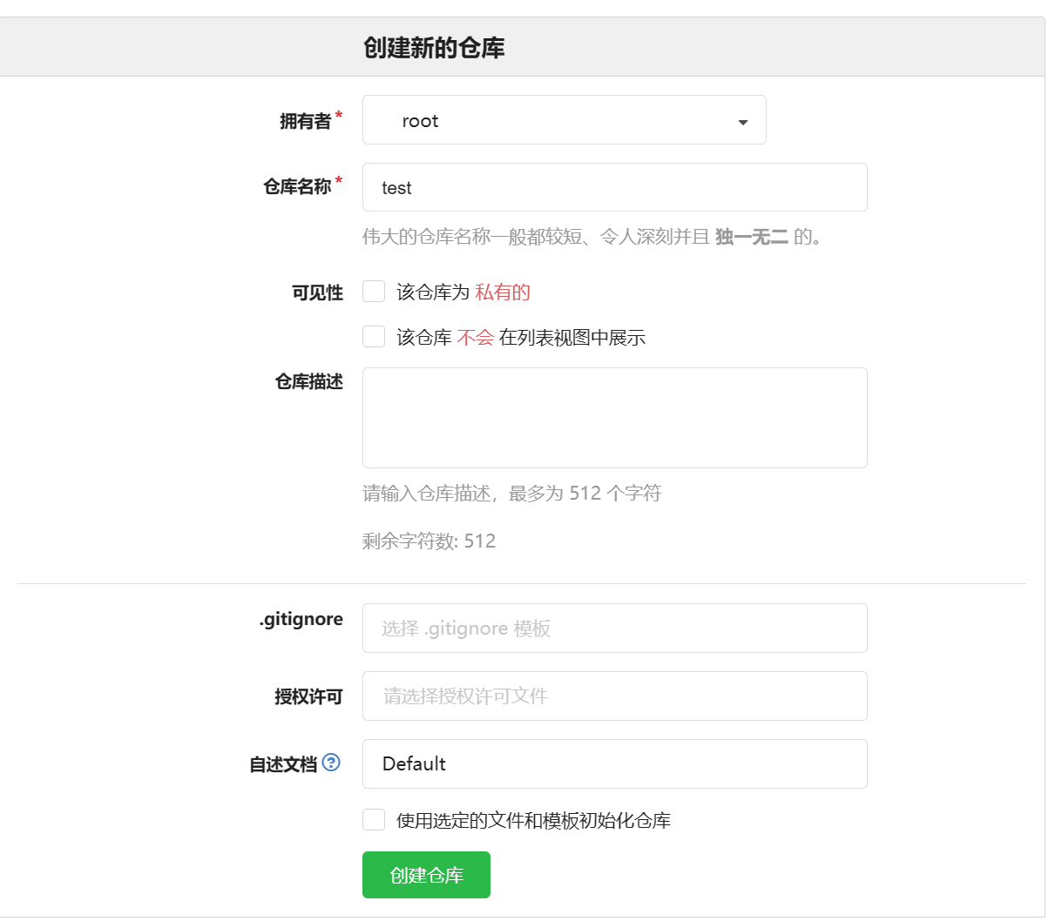Click the .gitignore field label

coord(301,619)
